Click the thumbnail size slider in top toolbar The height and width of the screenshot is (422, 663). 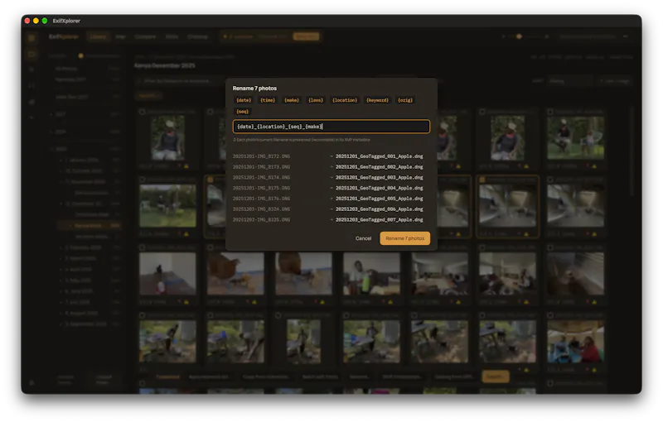tap(525, 36)
